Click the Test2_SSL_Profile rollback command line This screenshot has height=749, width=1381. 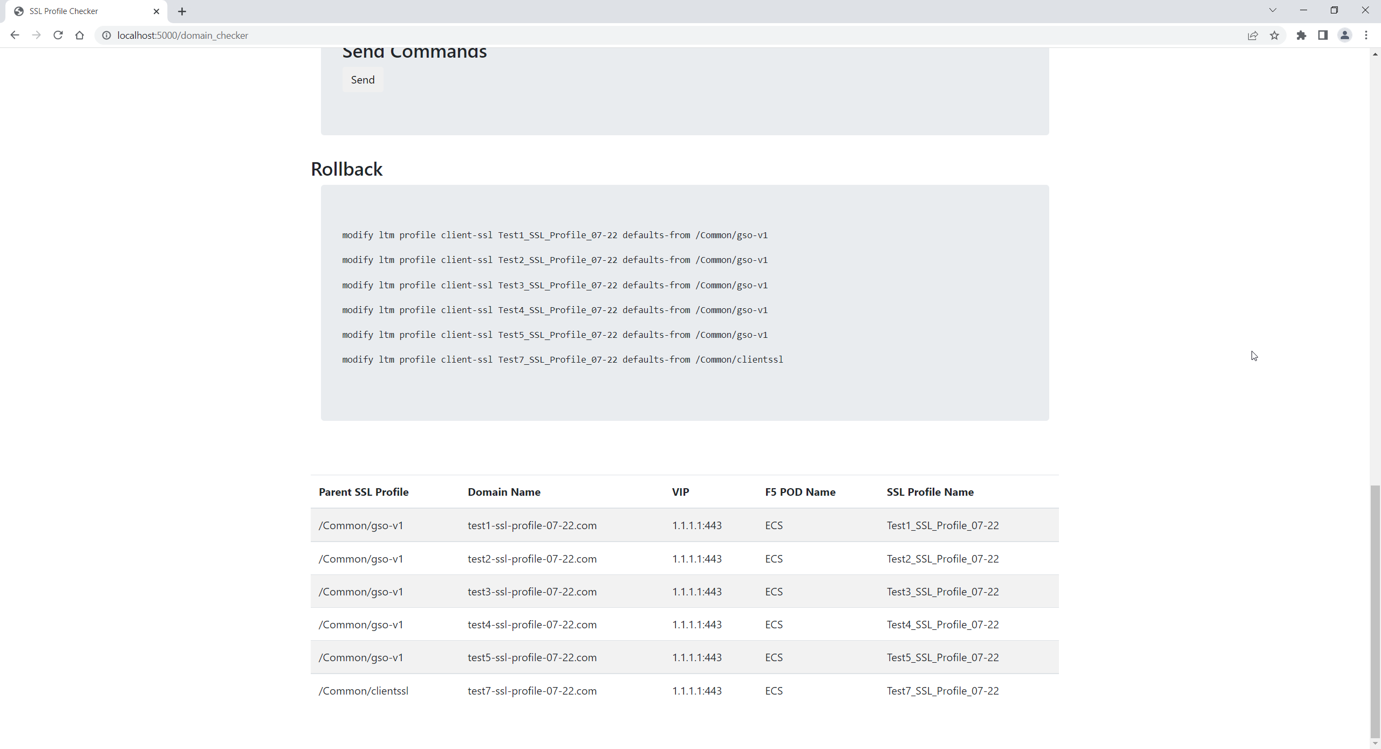[x=555, y=260]
